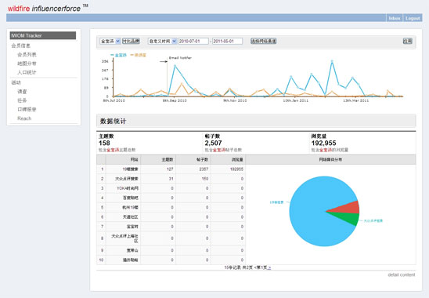Select row 3 site name YOKA时尚网
429x298 pixels.
(128, 188)
